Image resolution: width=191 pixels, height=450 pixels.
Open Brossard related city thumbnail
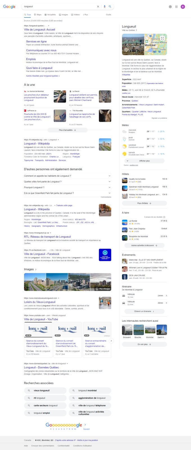pyautogui.click(x=127, y=332)
